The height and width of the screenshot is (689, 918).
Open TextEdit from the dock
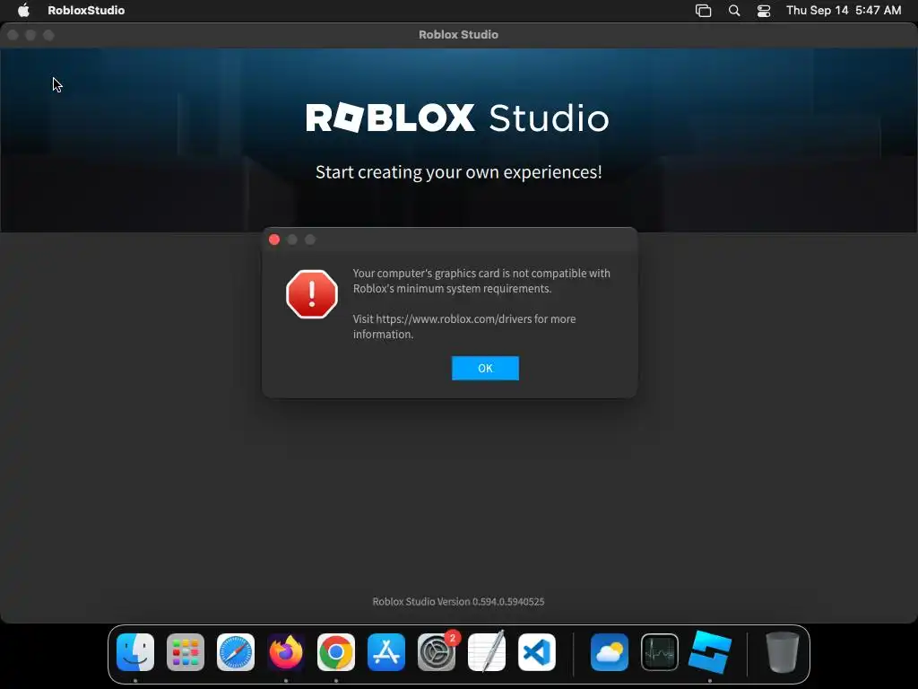click(487, 652)
